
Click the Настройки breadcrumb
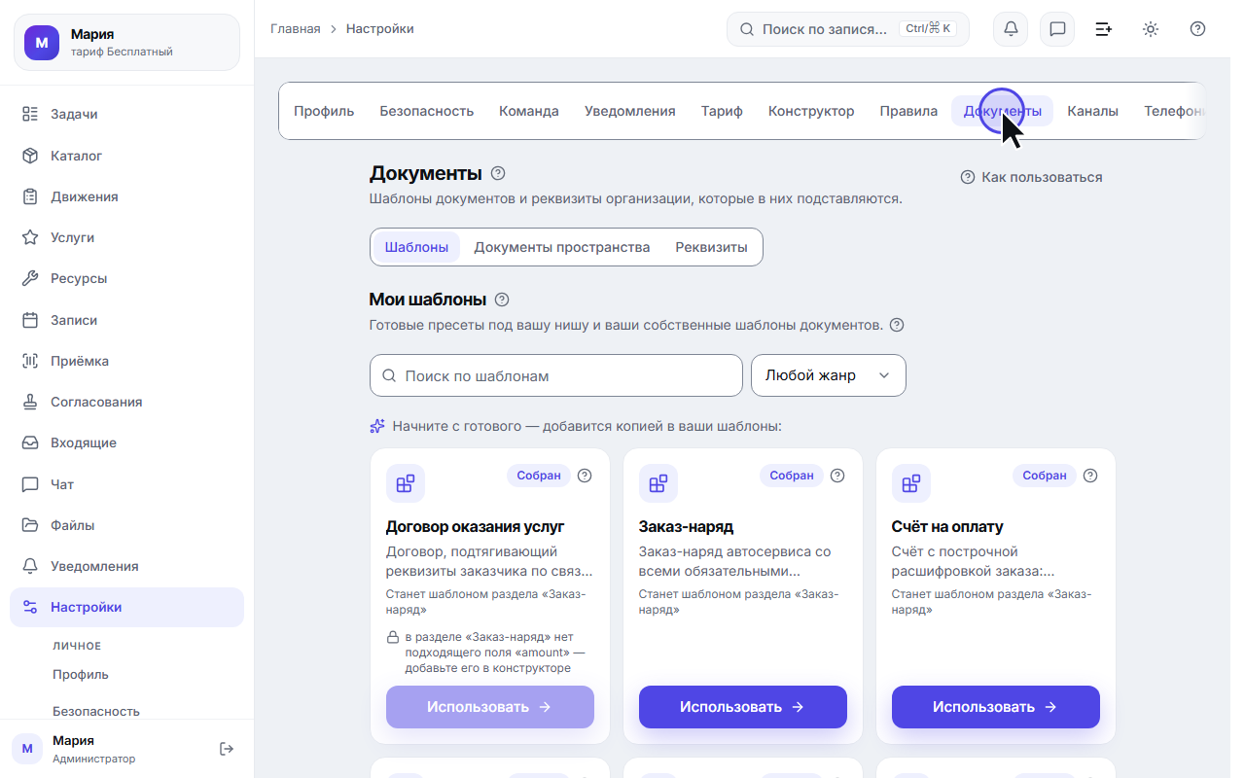(380, 29)
